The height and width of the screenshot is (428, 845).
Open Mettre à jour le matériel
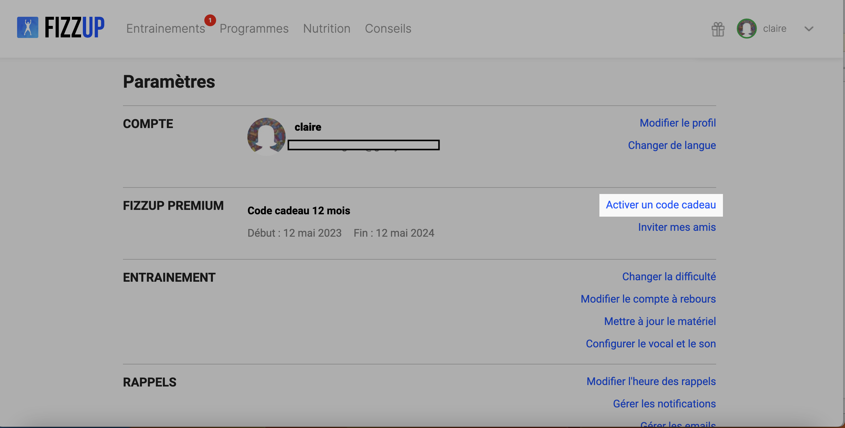point(660,321)
